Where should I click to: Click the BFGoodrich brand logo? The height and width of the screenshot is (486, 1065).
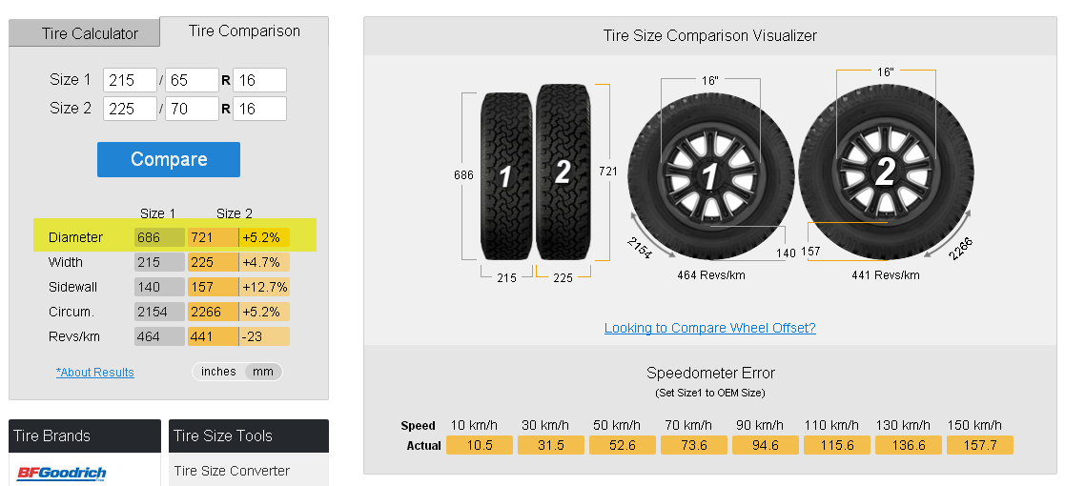62,473
